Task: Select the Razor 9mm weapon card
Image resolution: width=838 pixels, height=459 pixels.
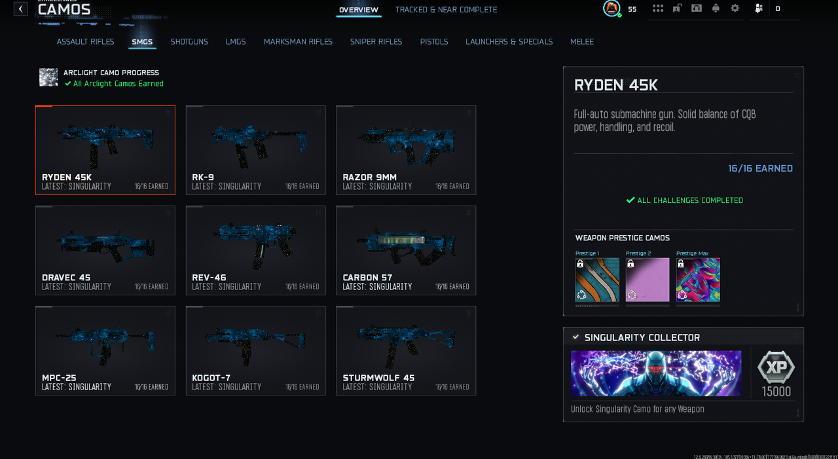Action: click(x=406, y=150)
